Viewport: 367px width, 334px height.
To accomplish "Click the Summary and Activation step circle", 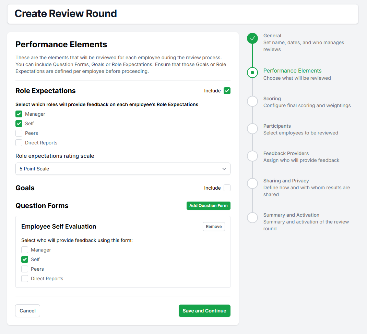I will [x=252, y=218].
